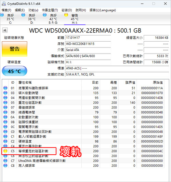This screenshot has height=182, width=171.
Task: Select the H: I: warning drive tab
Action: pyautogui.click(x=75, y=18)
